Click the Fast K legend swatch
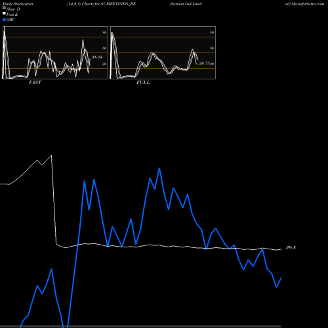This screenshot has width=328, height=328. (4, 14)
